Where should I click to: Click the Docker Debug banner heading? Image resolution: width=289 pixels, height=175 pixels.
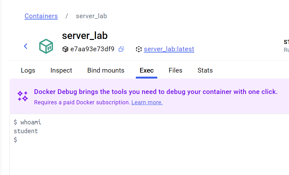(x=156, y=92)
